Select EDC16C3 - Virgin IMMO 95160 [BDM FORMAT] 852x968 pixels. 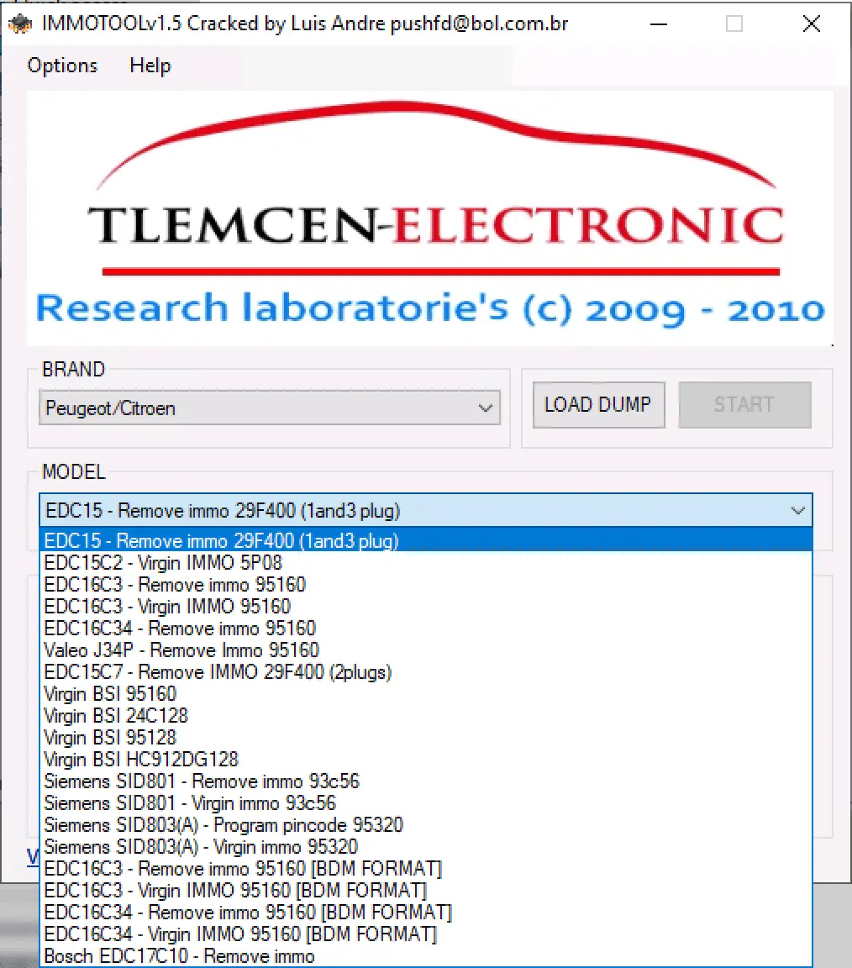pyautogui.click(x=425, y=890)
